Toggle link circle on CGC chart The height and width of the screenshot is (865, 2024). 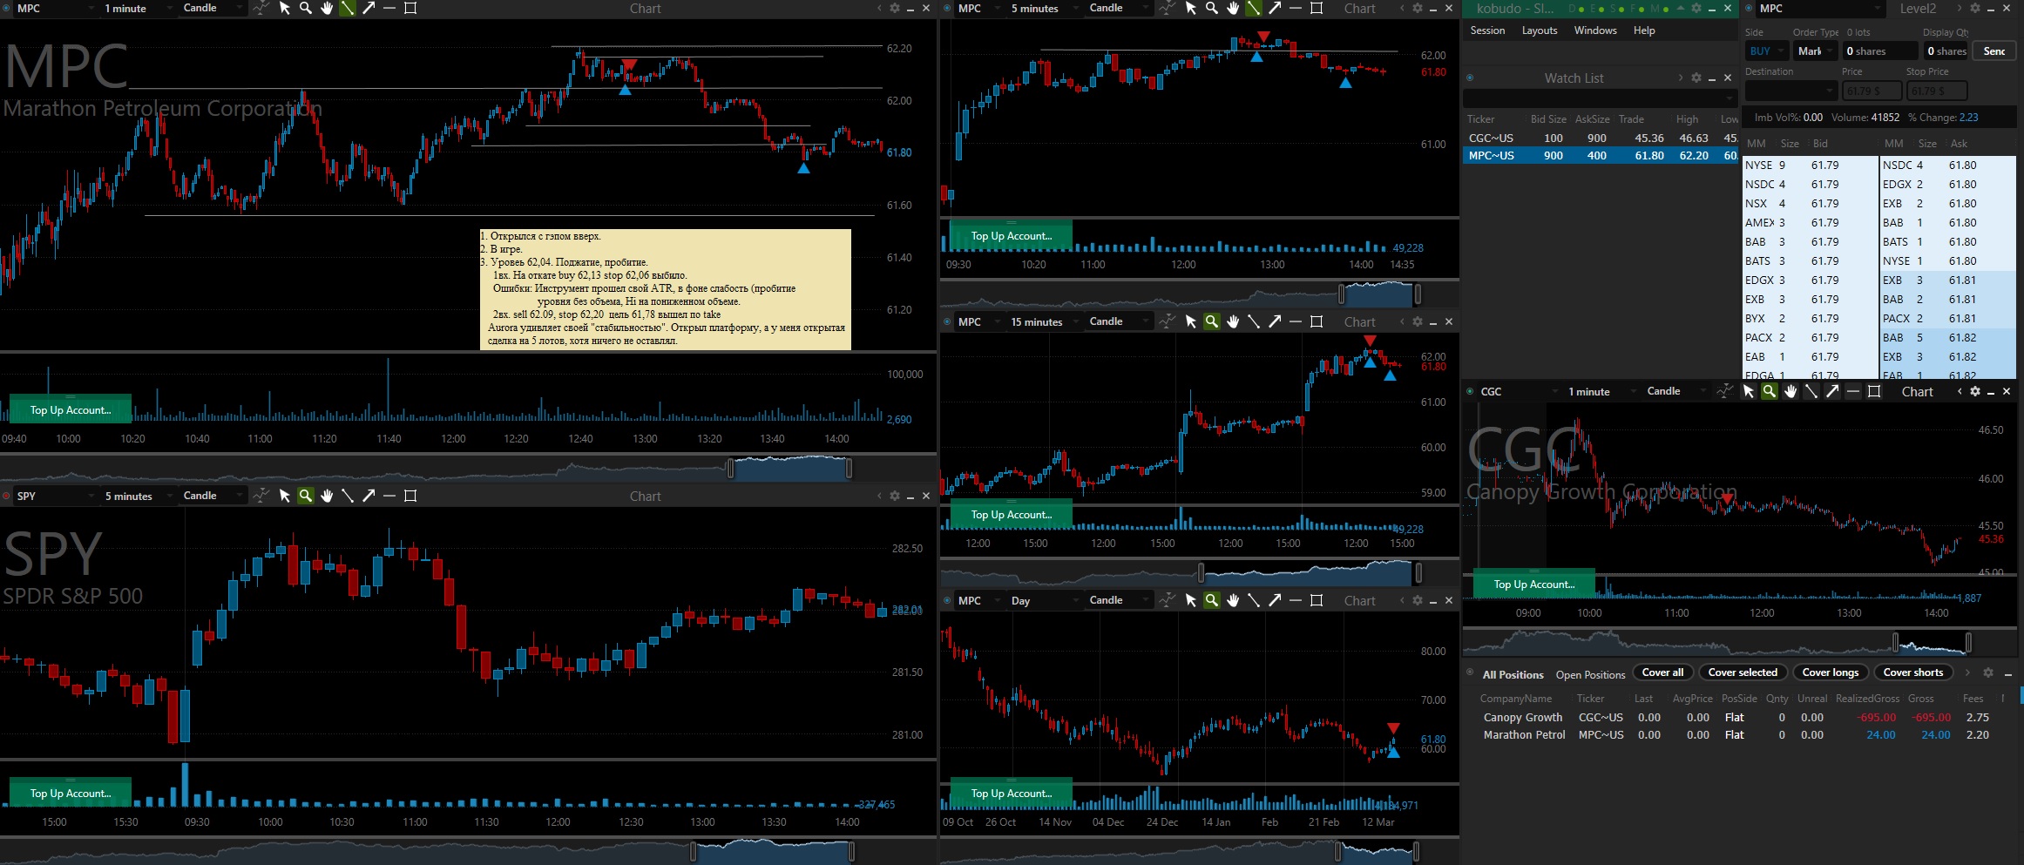pyautogui.click(x=1470, y=391)
